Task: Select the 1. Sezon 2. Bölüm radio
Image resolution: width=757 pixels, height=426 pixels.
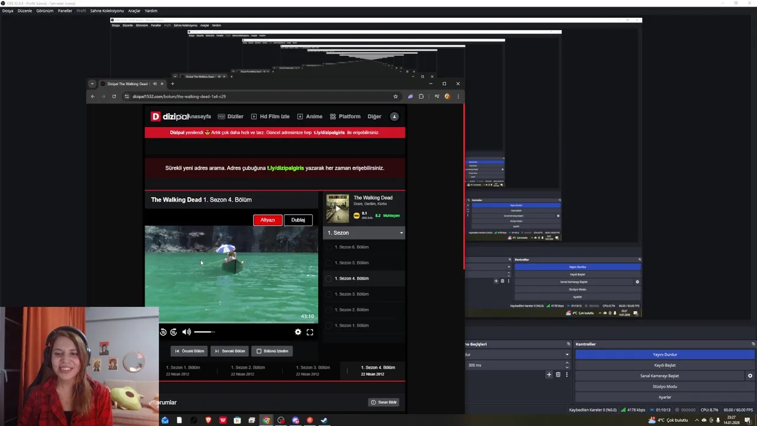Action: [329, 310]
